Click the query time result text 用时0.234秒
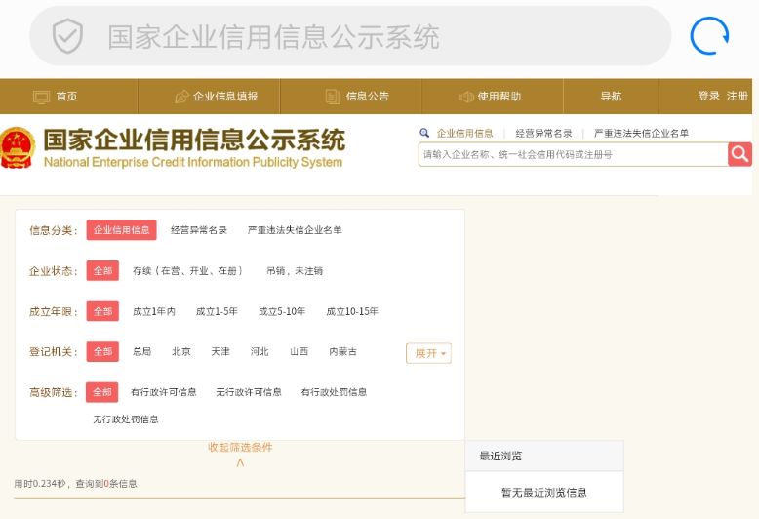The image size is (759, 519). 40,484
